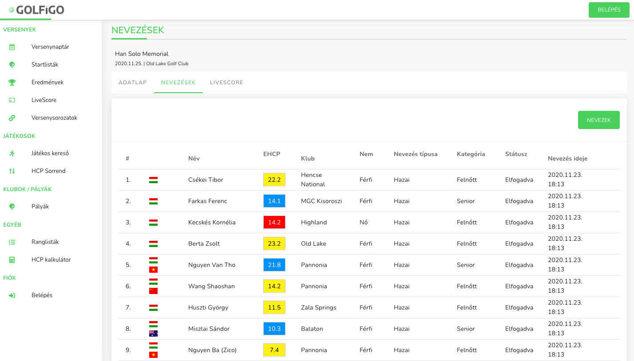Click the flag in Huszti György row

point(153,308)
